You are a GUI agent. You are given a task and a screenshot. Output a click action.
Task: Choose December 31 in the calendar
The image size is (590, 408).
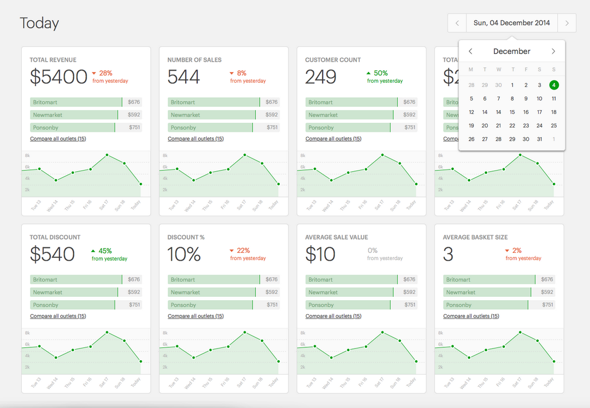(x=539, y=139)
